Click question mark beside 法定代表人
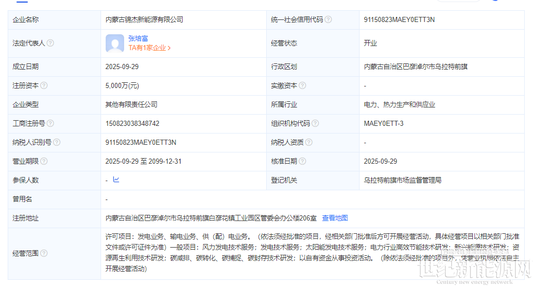This screenshot has width=536, height=287. (50, 43)
